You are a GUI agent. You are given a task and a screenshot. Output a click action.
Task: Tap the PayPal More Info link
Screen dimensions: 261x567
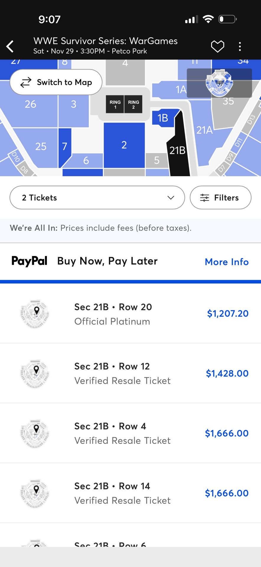click(x=226, y=262)
